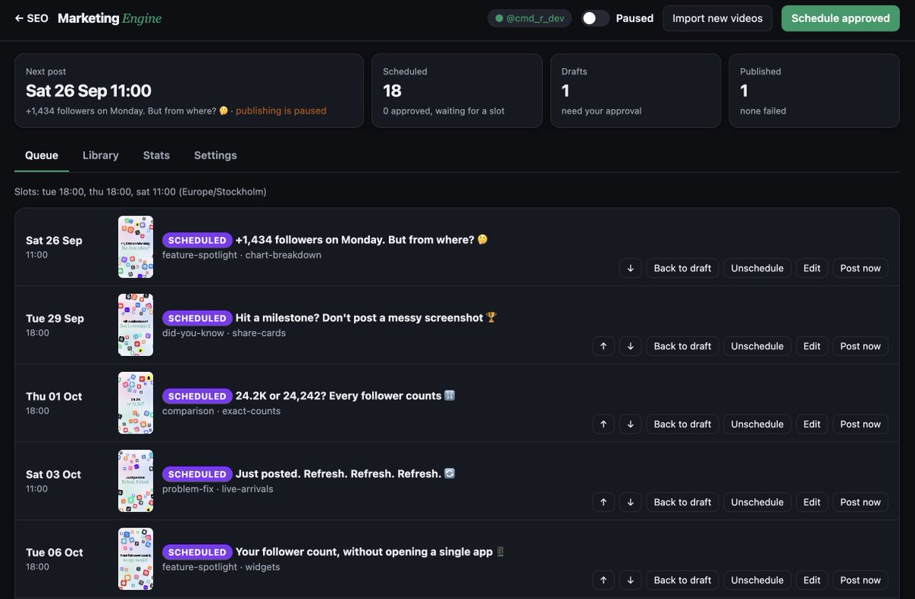Viewport: 915px width, 599px height.
Task: Open thumbnail of the Tue 06 Oct post
Action: [136, 559]
